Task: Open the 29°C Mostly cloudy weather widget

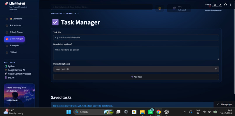Action: [13, 112]
